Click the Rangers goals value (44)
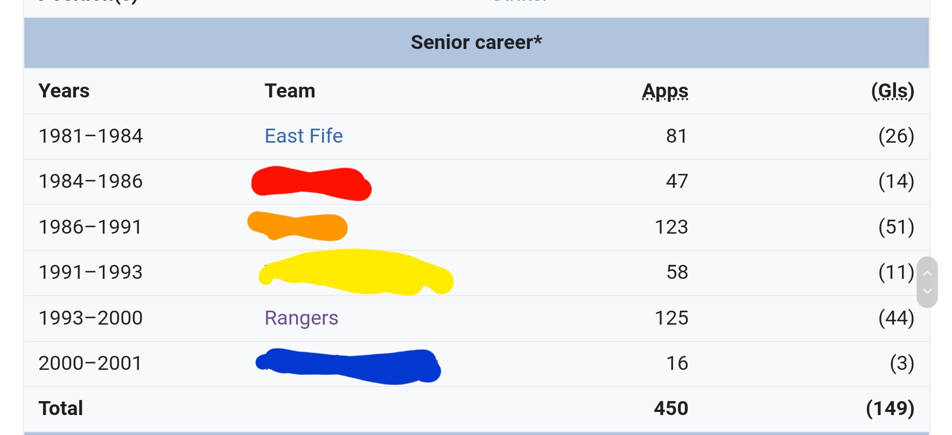The width and height of the screenshot is (952, 435). (897, 318)
